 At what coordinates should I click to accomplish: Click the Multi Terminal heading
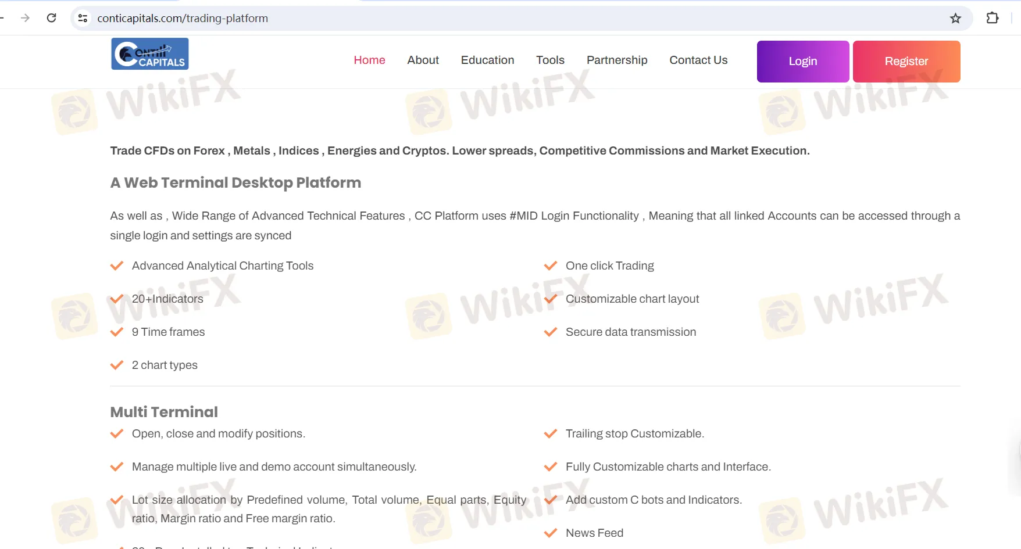tap(164, 412)
